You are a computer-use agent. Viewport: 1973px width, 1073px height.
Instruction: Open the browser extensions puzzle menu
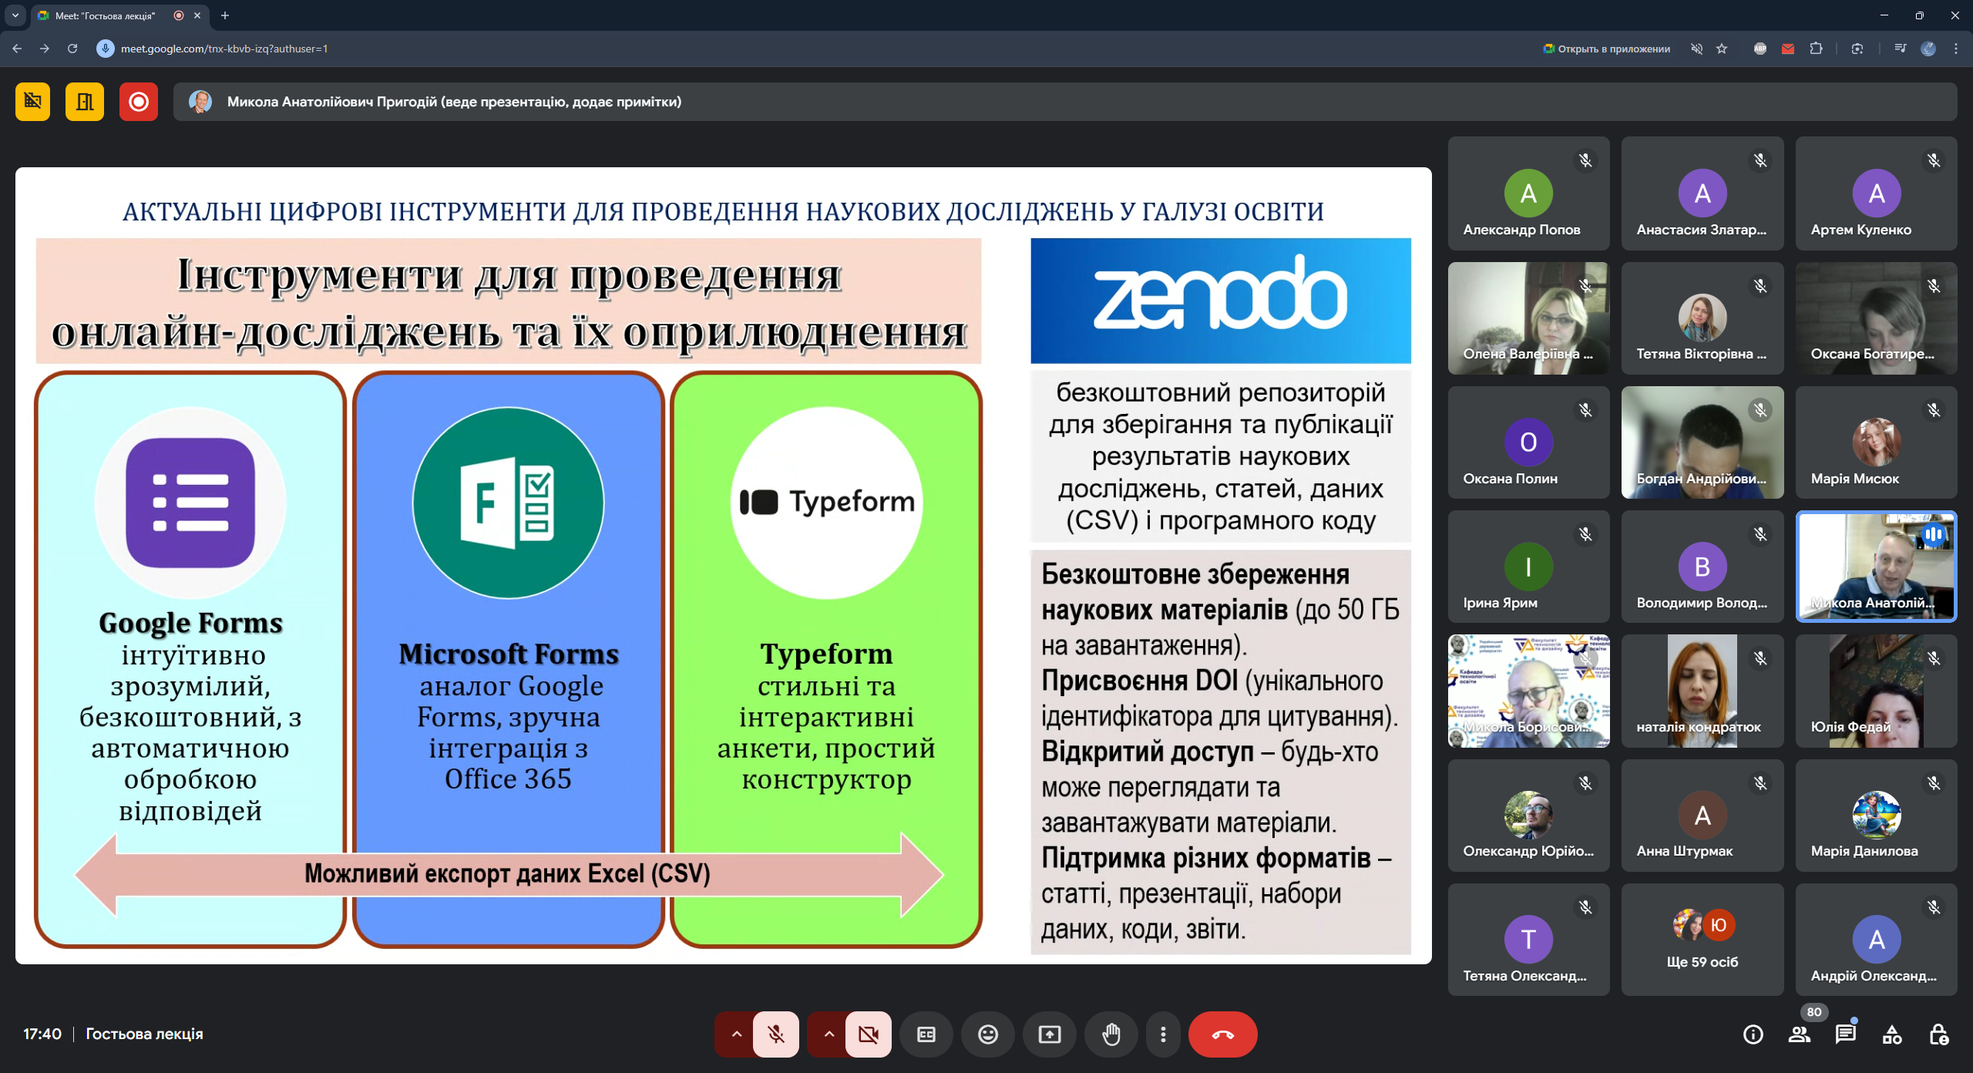[x=1816, y=49]
